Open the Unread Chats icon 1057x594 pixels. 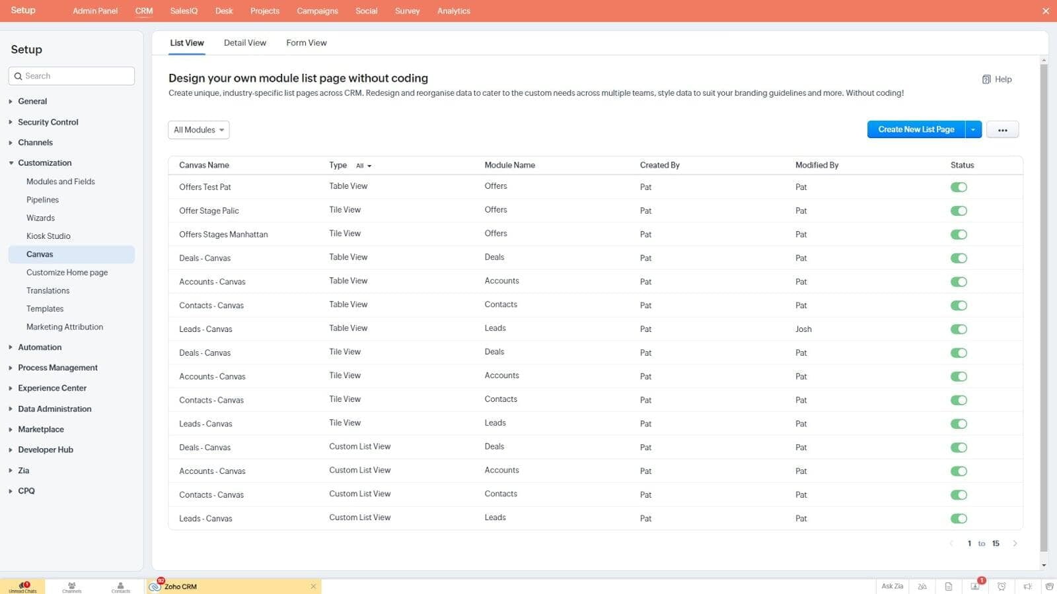(23, 586)
